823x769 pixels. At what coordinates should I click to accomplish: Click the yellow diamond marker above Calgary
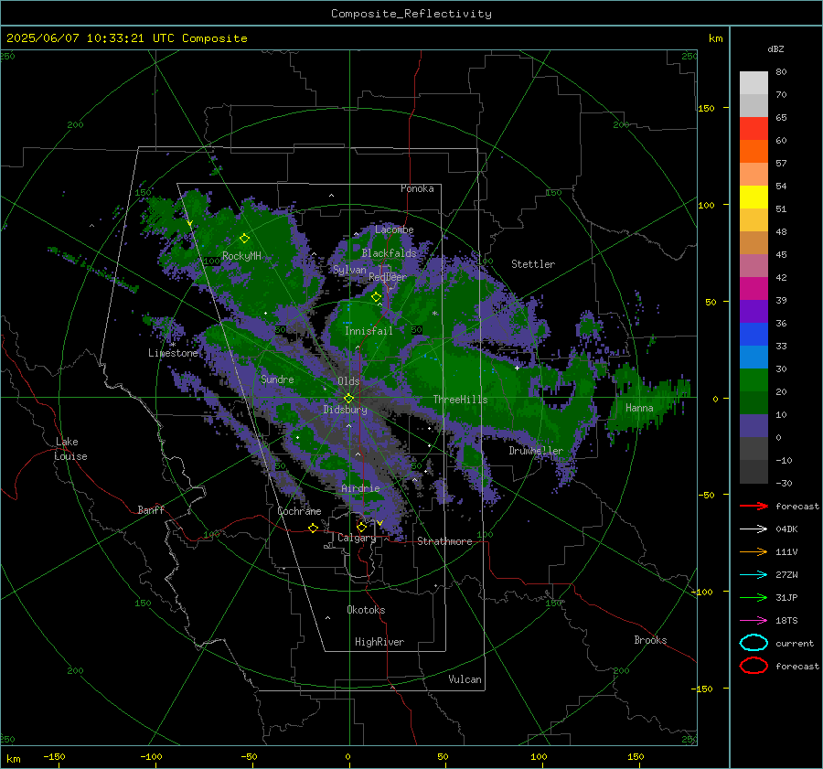[x=361, y=527]
